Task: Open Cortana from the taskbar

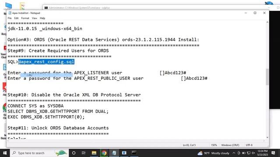Action: [x=73, y=153]
